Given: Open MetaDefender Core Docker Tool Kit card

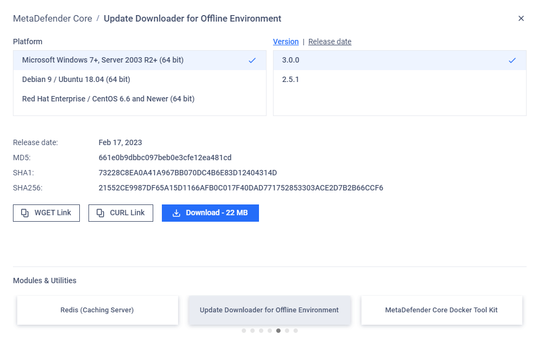Looking at the screenshot, I should [442, 310].
